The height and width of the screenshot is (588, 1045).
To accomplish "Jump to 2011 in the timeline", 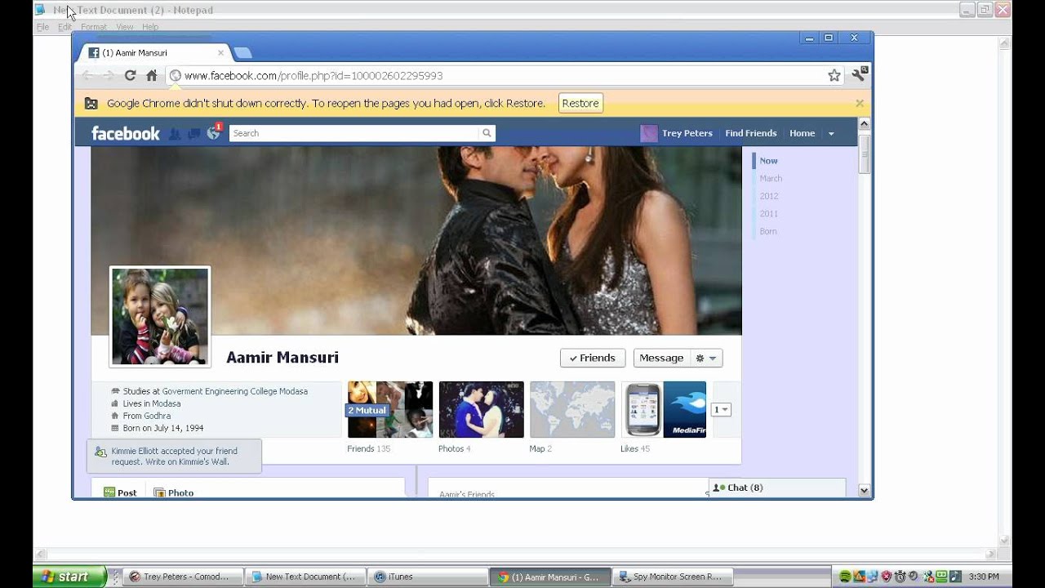I will point(769,214).
